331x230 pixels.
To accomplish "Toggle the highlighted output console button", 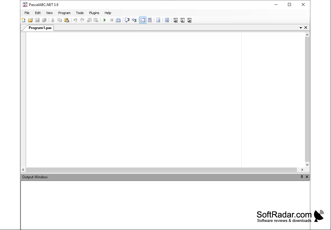I will [x=143, y=20].
